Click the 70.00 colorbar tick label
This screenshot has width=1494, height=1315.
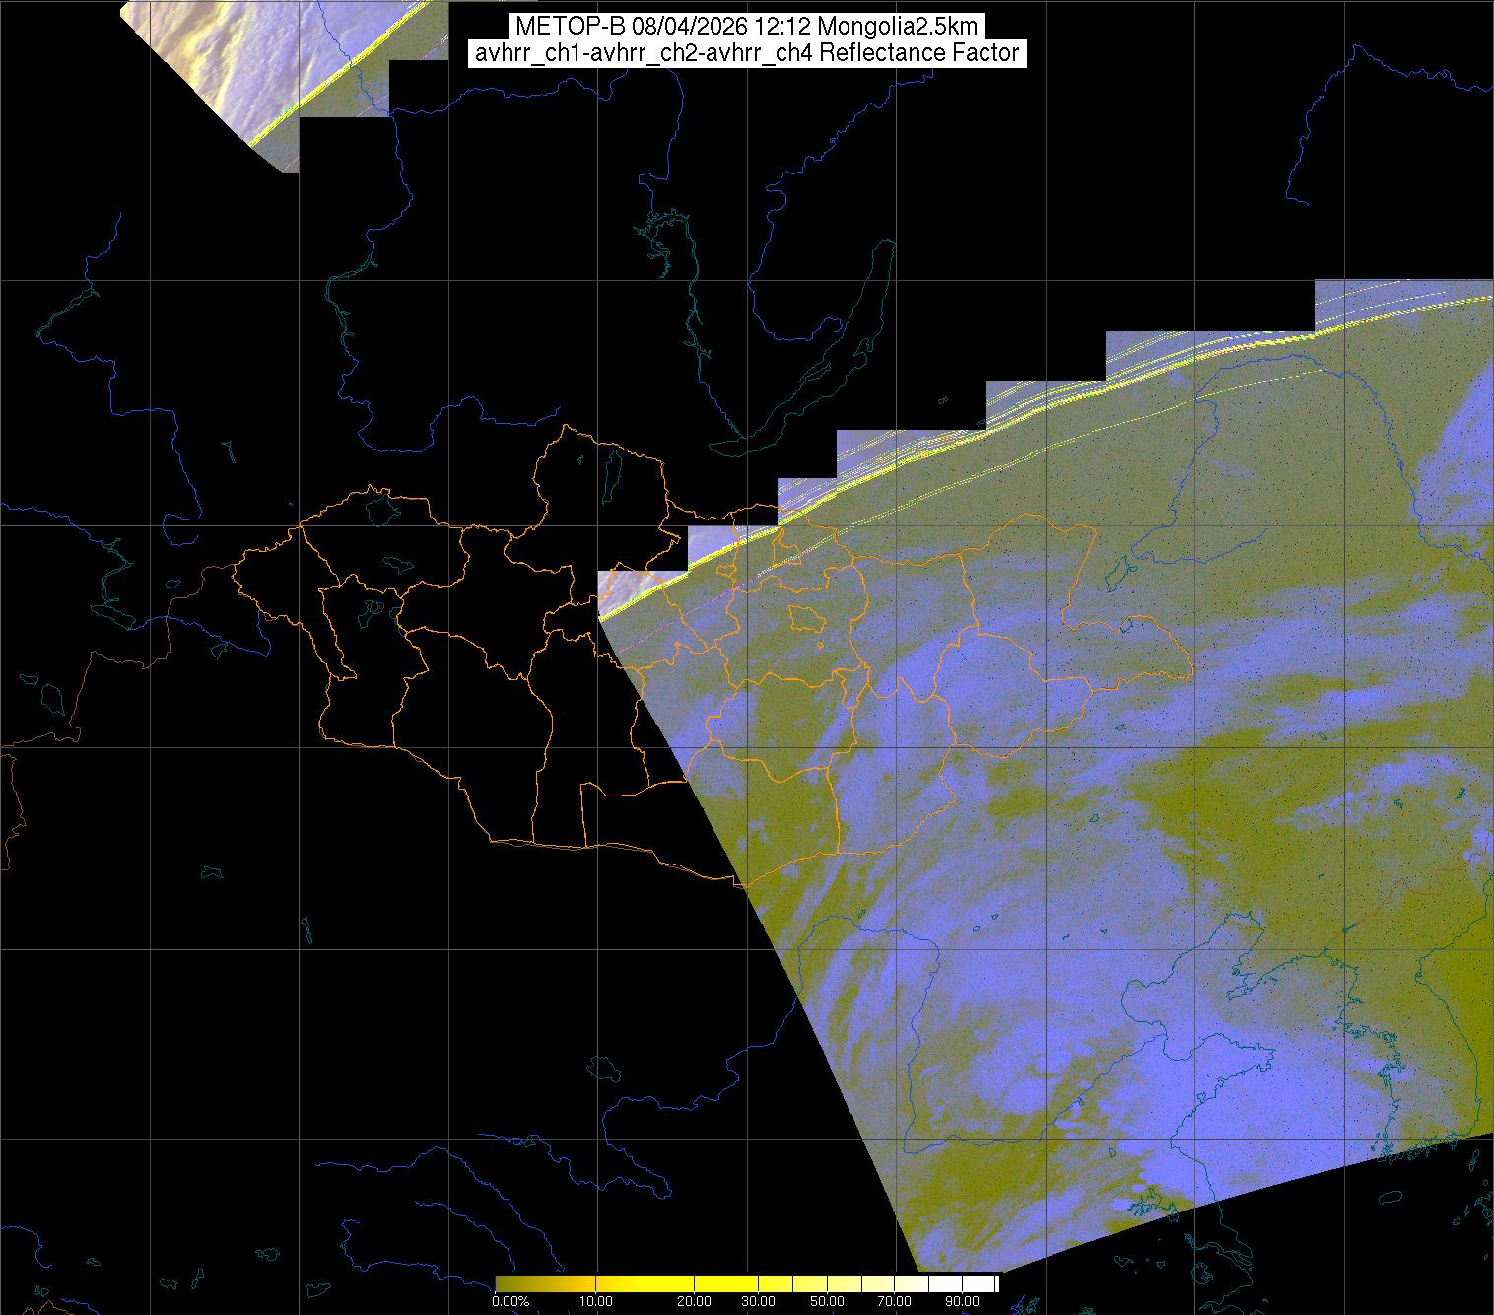[x=895, y=1302]
